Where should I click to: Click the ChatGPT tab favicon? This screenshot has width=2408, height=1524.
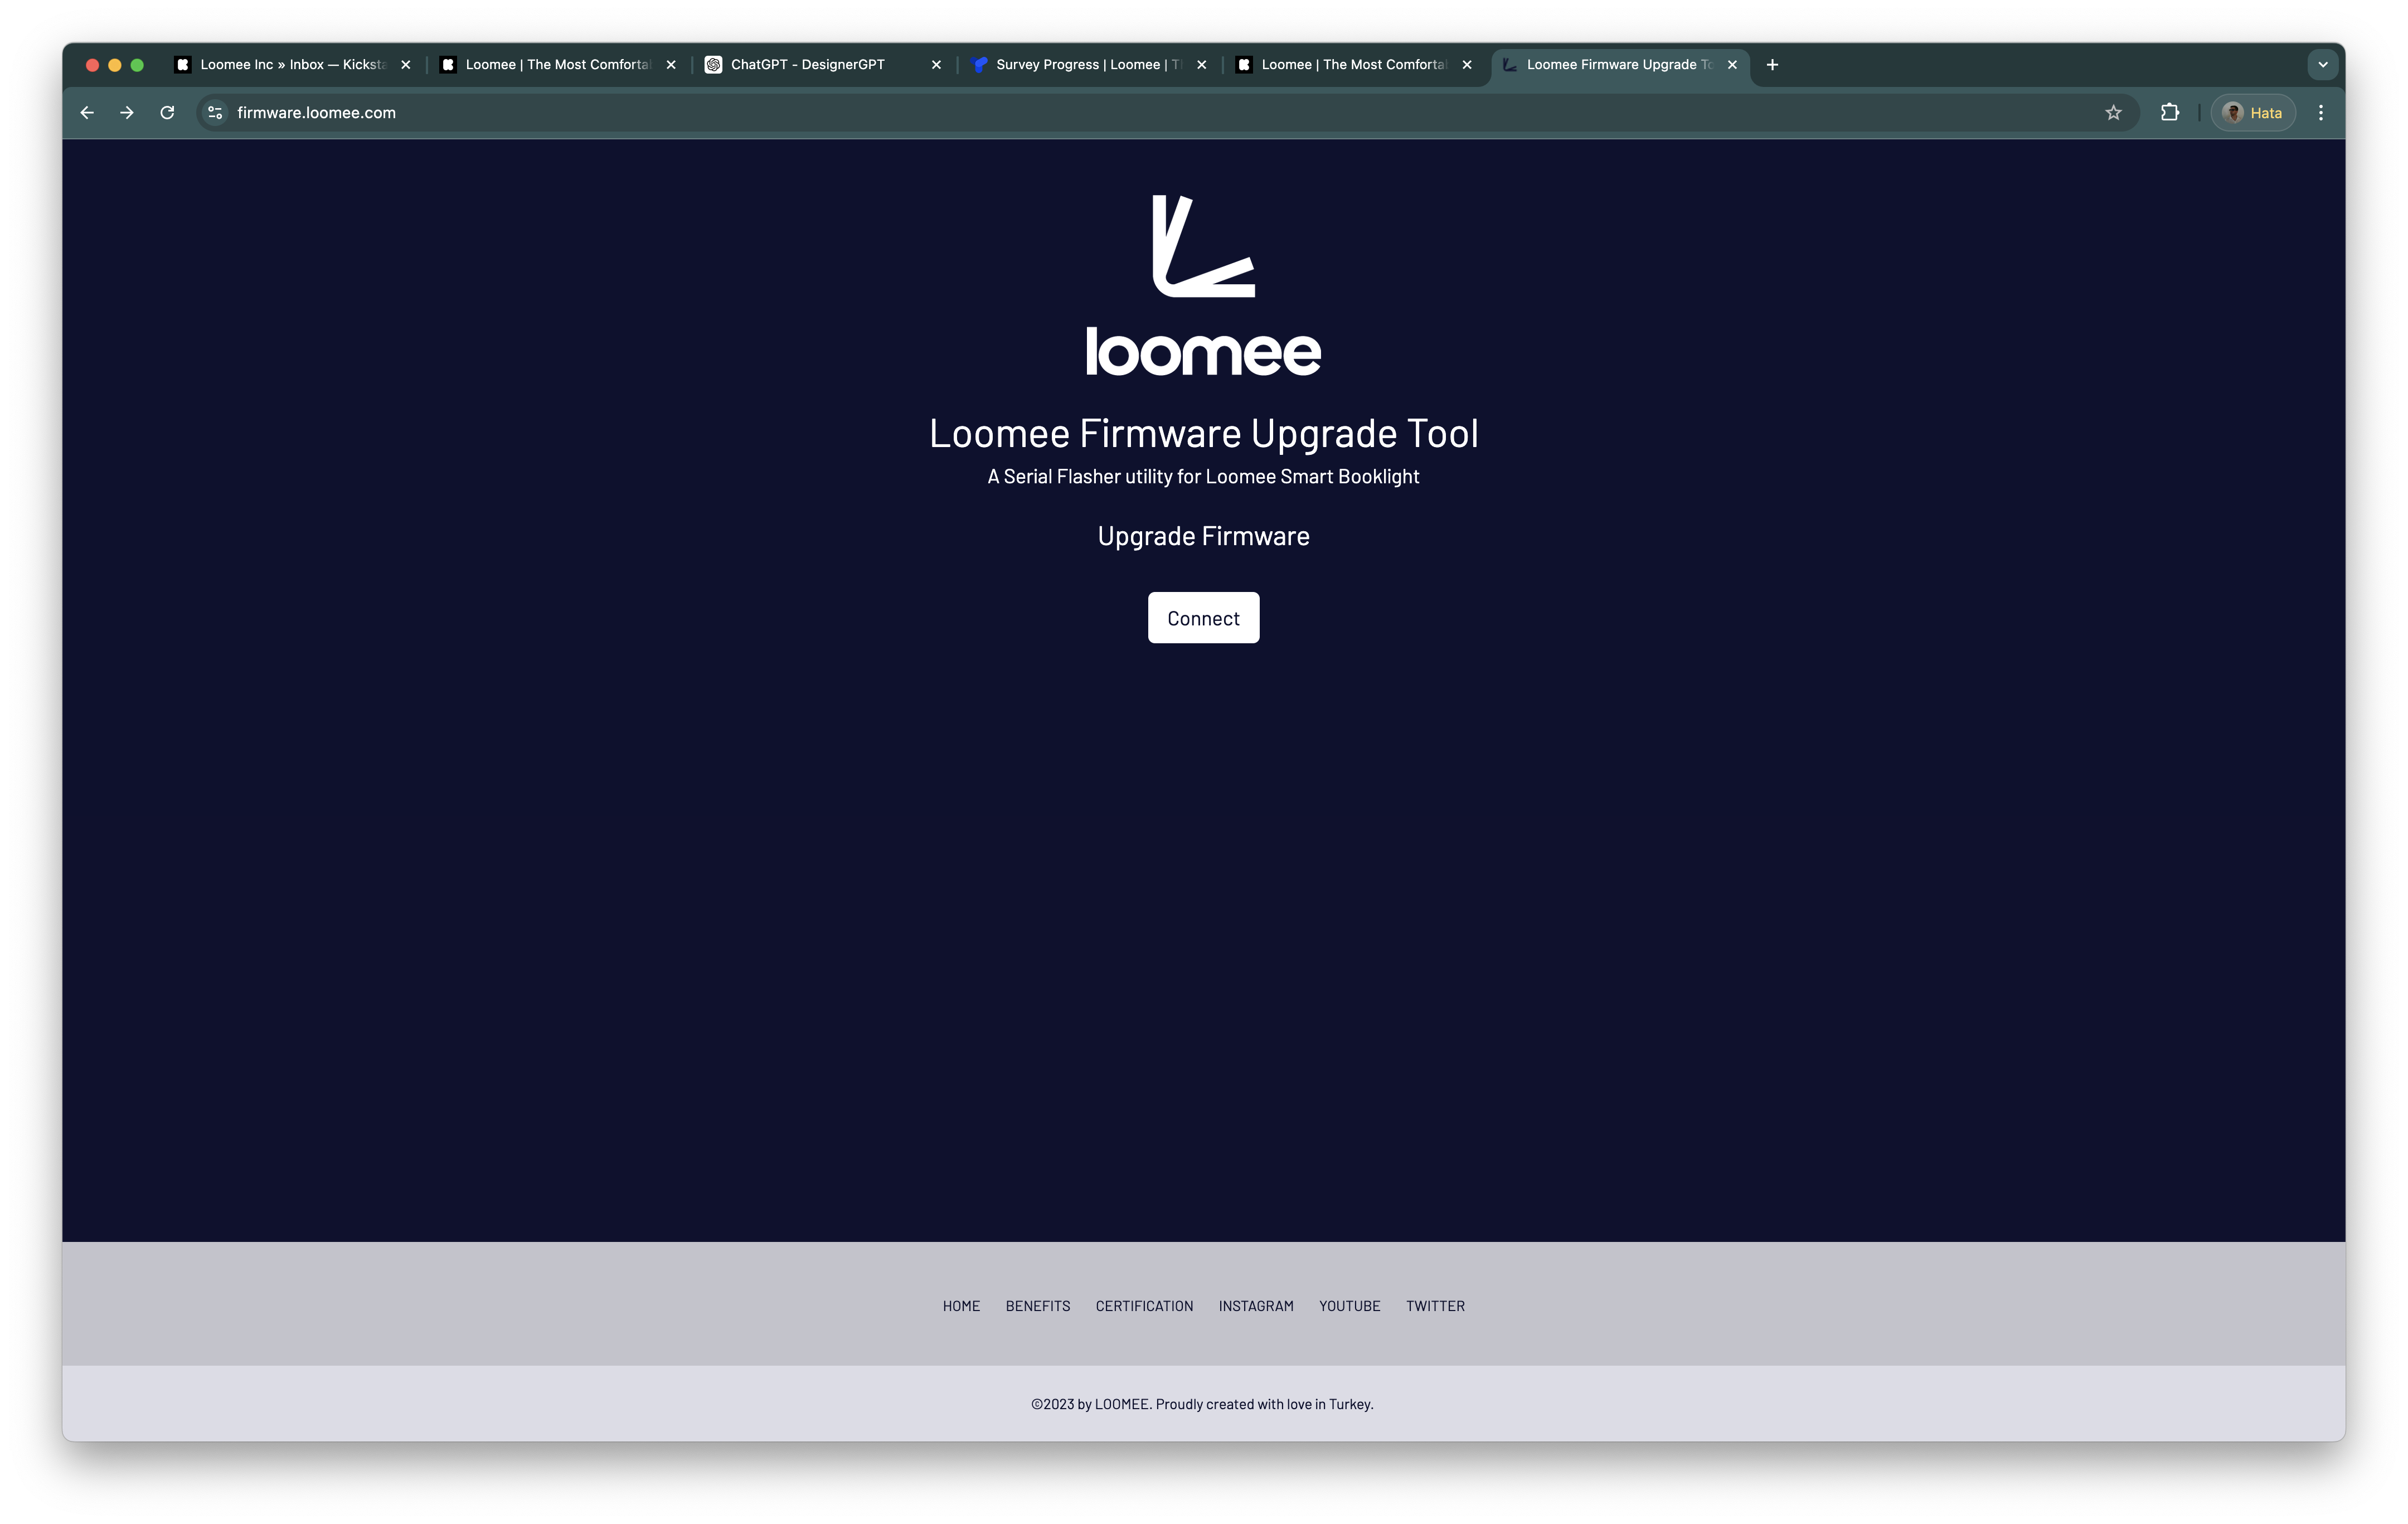713,65
